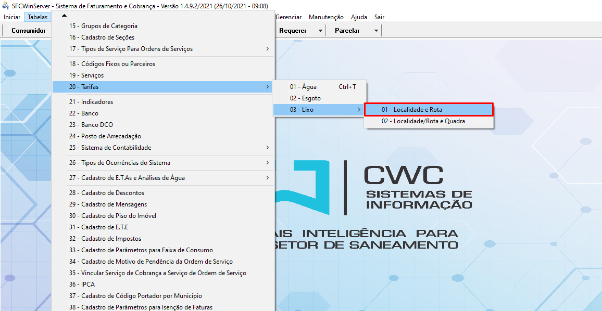Open the Manutenção menu
Image resolution: width=602 pixels, height=311 pixels.
coord(326,17)
